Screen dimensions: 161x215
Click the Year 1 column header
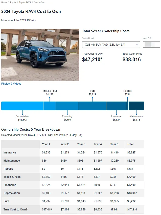click(46, 144)
